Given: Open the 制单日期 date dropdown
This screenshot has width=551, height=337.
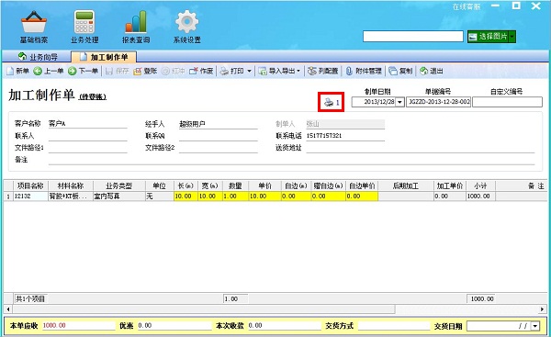Looking at the screenshot, I should (399, 102).
